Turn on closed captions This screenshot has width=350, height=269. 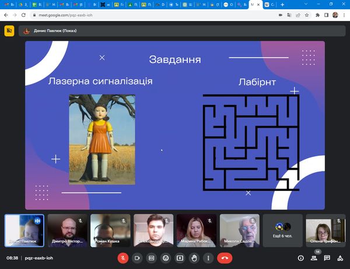(x=152, y=257)
